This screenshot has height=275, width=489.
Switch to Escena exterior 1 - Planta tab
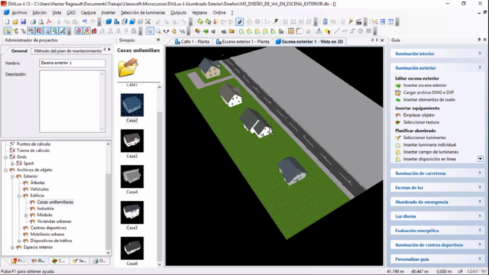(243, 41)
